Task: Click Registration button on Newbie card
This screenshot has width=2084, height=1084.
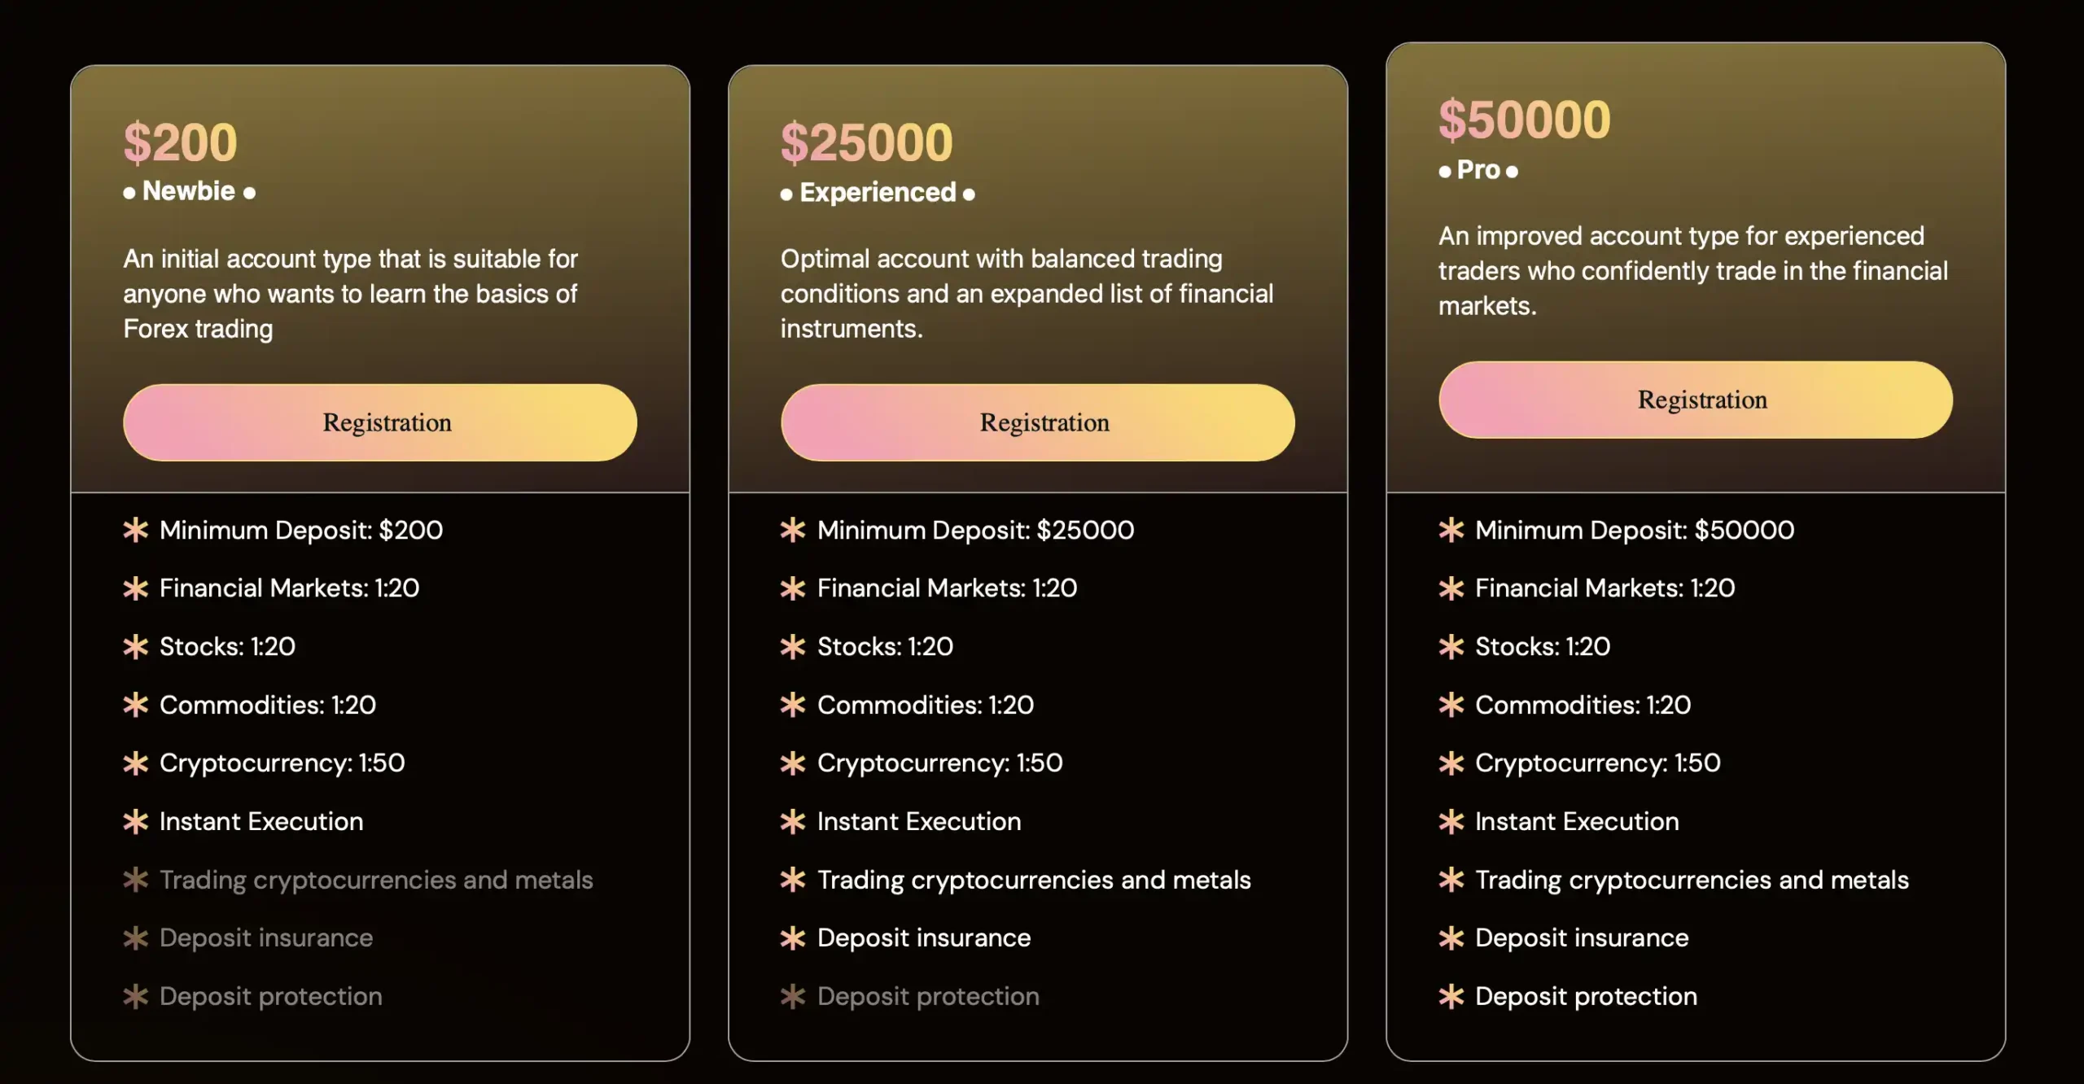Action: (x=380, y=422)
